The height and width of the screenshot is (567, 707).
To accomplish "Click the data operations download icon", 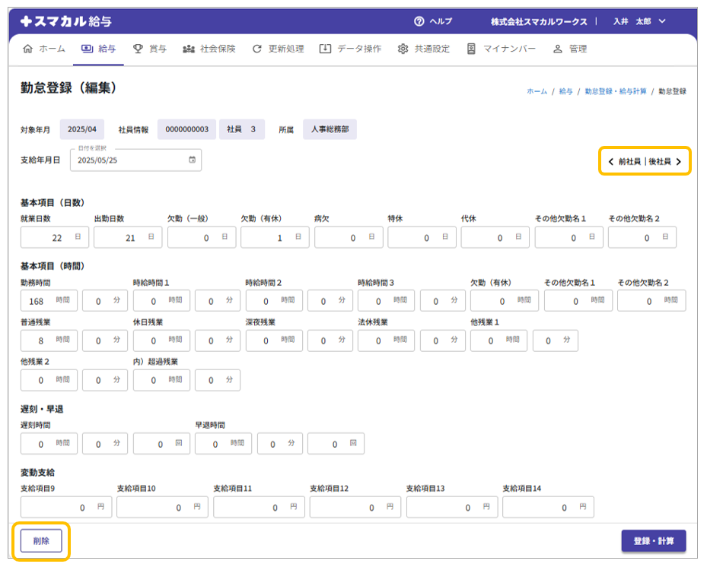I will click(x=325, y=49).
